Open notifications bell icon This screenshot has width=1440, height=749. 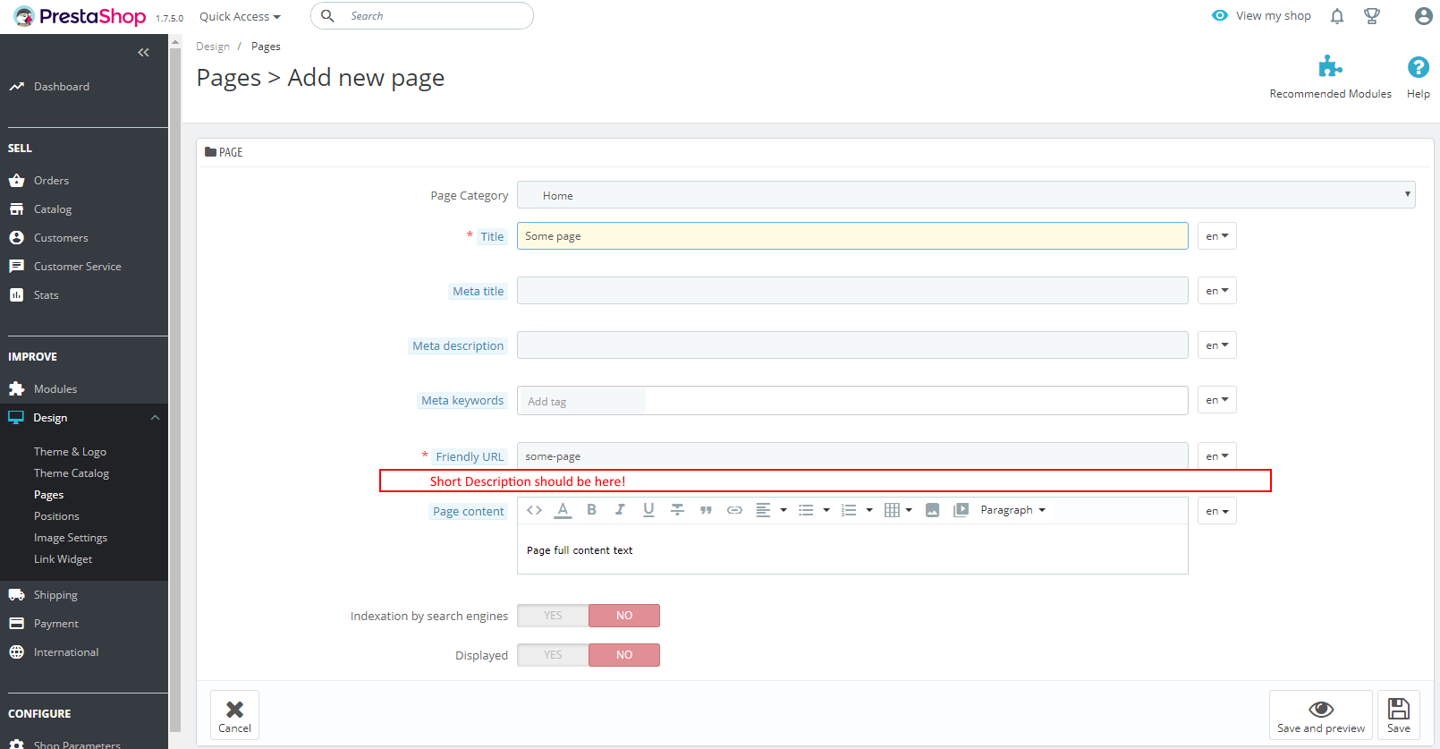(1337, 16)
